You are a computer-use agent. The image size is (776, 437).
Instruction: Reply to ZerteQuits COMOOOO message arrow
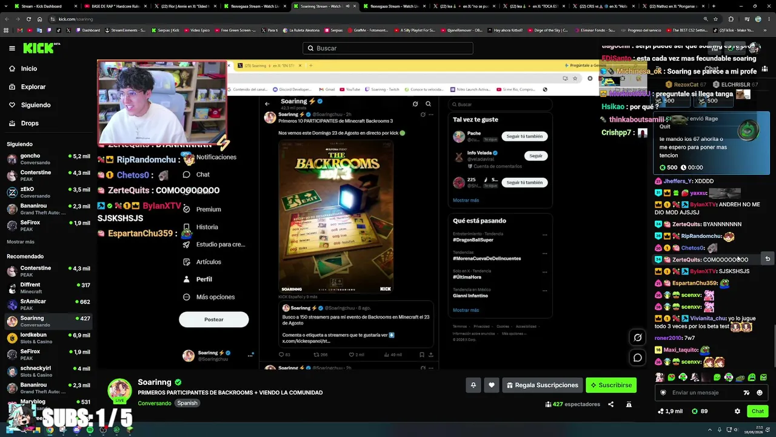click(x=768, y=259)
